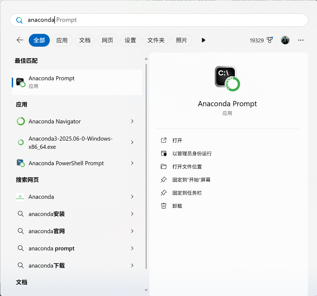Select Anaconda PowerShell Prompt result text

click(x=66, y=163)
